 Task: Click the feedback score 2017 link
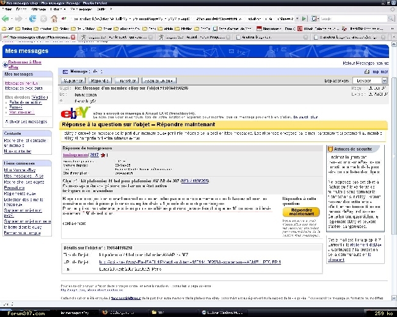click(x=94, y=155)
